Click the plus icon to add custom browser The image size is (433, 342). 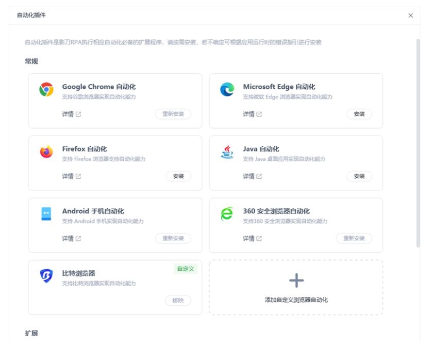[x=296, y=280]
